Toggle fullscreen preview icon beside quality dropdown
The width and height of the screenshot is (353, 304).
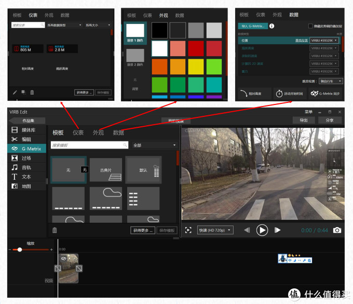click(188, 230)
